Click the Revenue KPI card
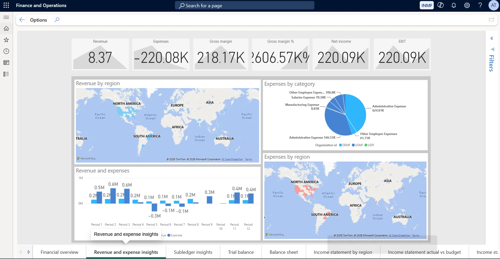 click(x=100, y=54)
